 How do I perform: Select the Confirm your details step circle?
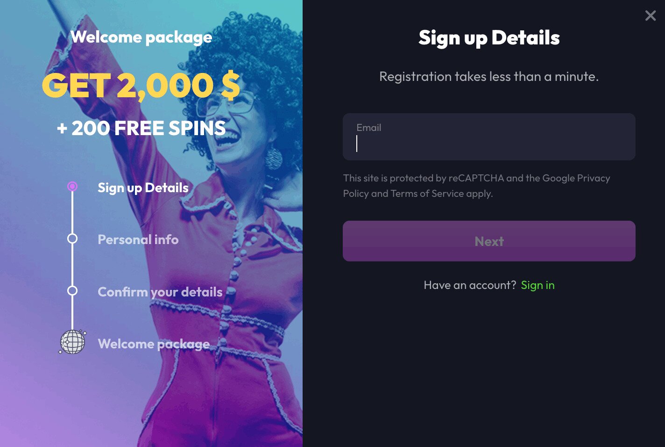tap(72, 291)
